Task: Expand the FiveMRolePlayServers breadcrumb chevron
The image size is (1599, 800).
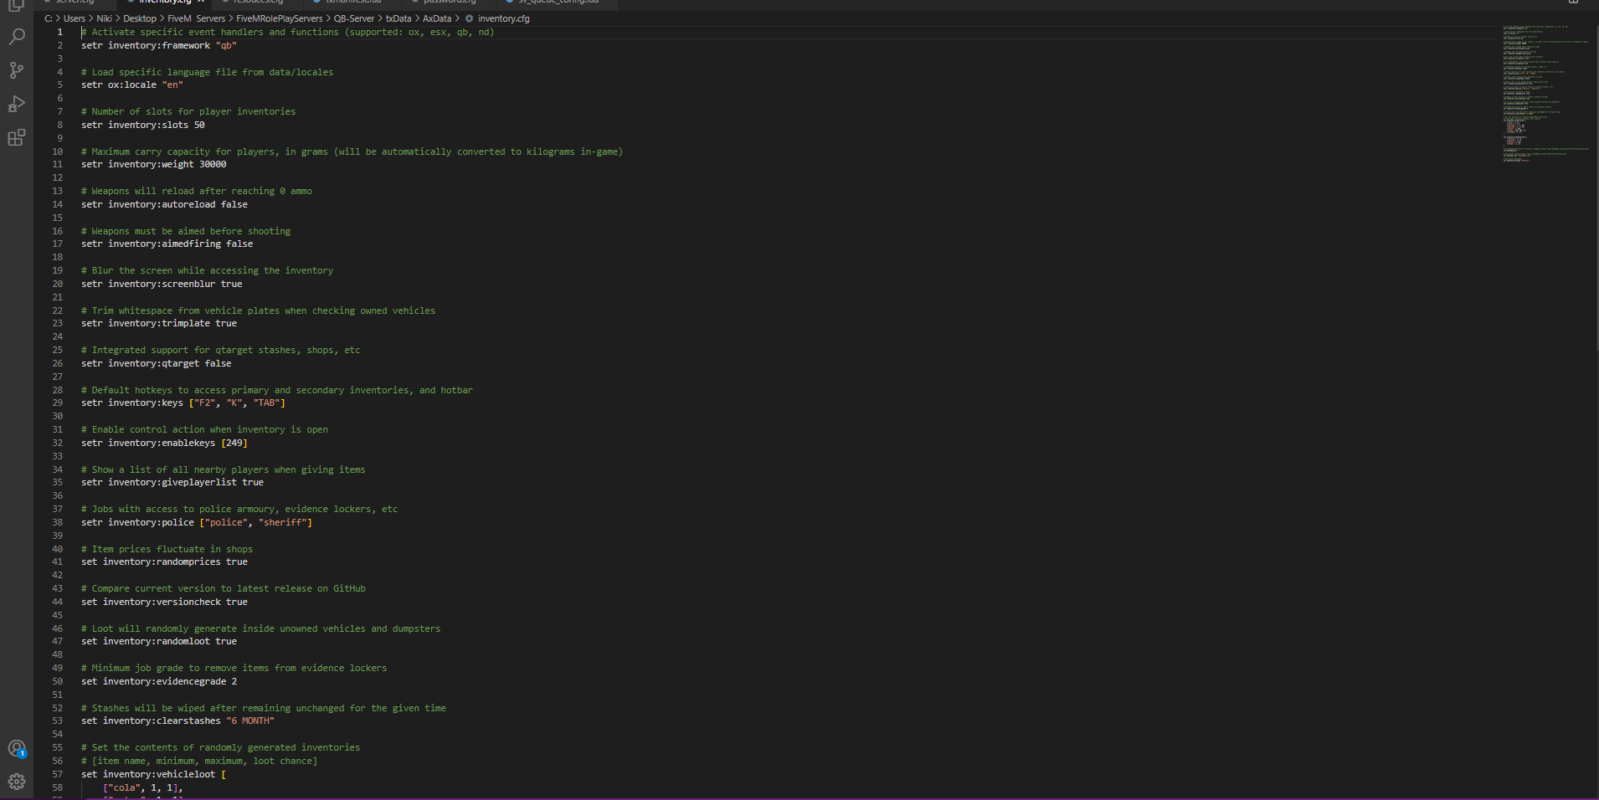Action: pyautogui.click(x=326, y=18)
